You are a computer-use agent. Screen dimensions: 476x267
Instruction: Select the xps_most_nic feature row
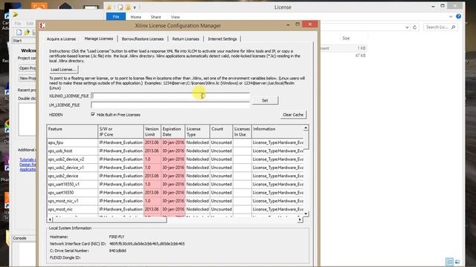pyautogui.click(x=176, y=209)
